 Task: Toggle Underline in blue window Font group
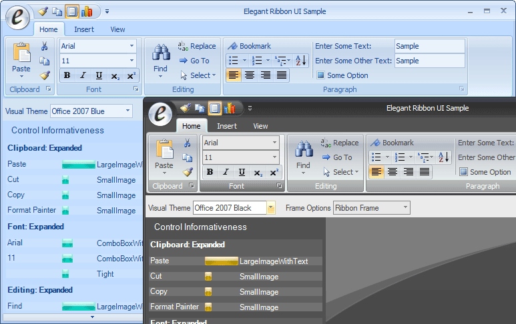point(99,75)
